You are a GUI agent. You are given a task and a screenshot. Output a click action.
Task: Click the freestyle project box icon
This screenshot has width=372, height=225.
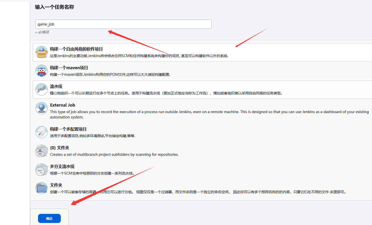click(x=42, y=52)
